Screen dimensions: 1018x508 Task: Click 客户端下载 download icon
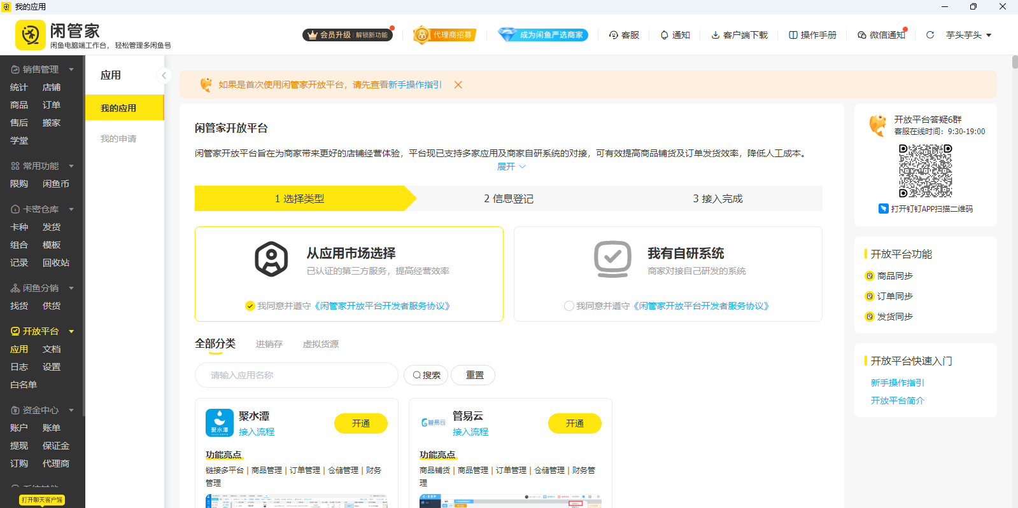(716, 35)
